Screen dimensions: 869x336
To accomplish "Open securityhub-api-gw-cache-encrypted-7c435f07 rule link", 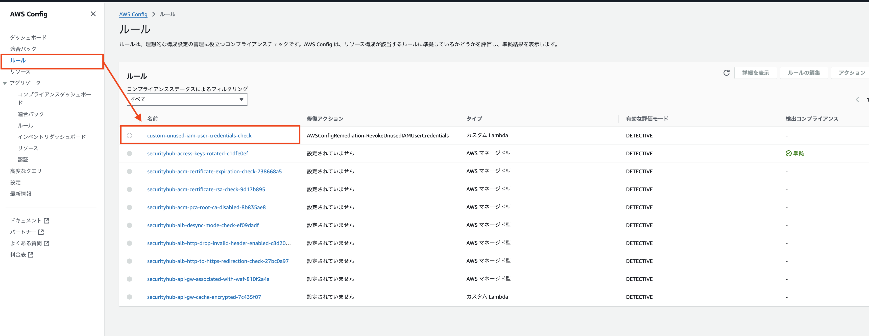I will coord(204,297).
